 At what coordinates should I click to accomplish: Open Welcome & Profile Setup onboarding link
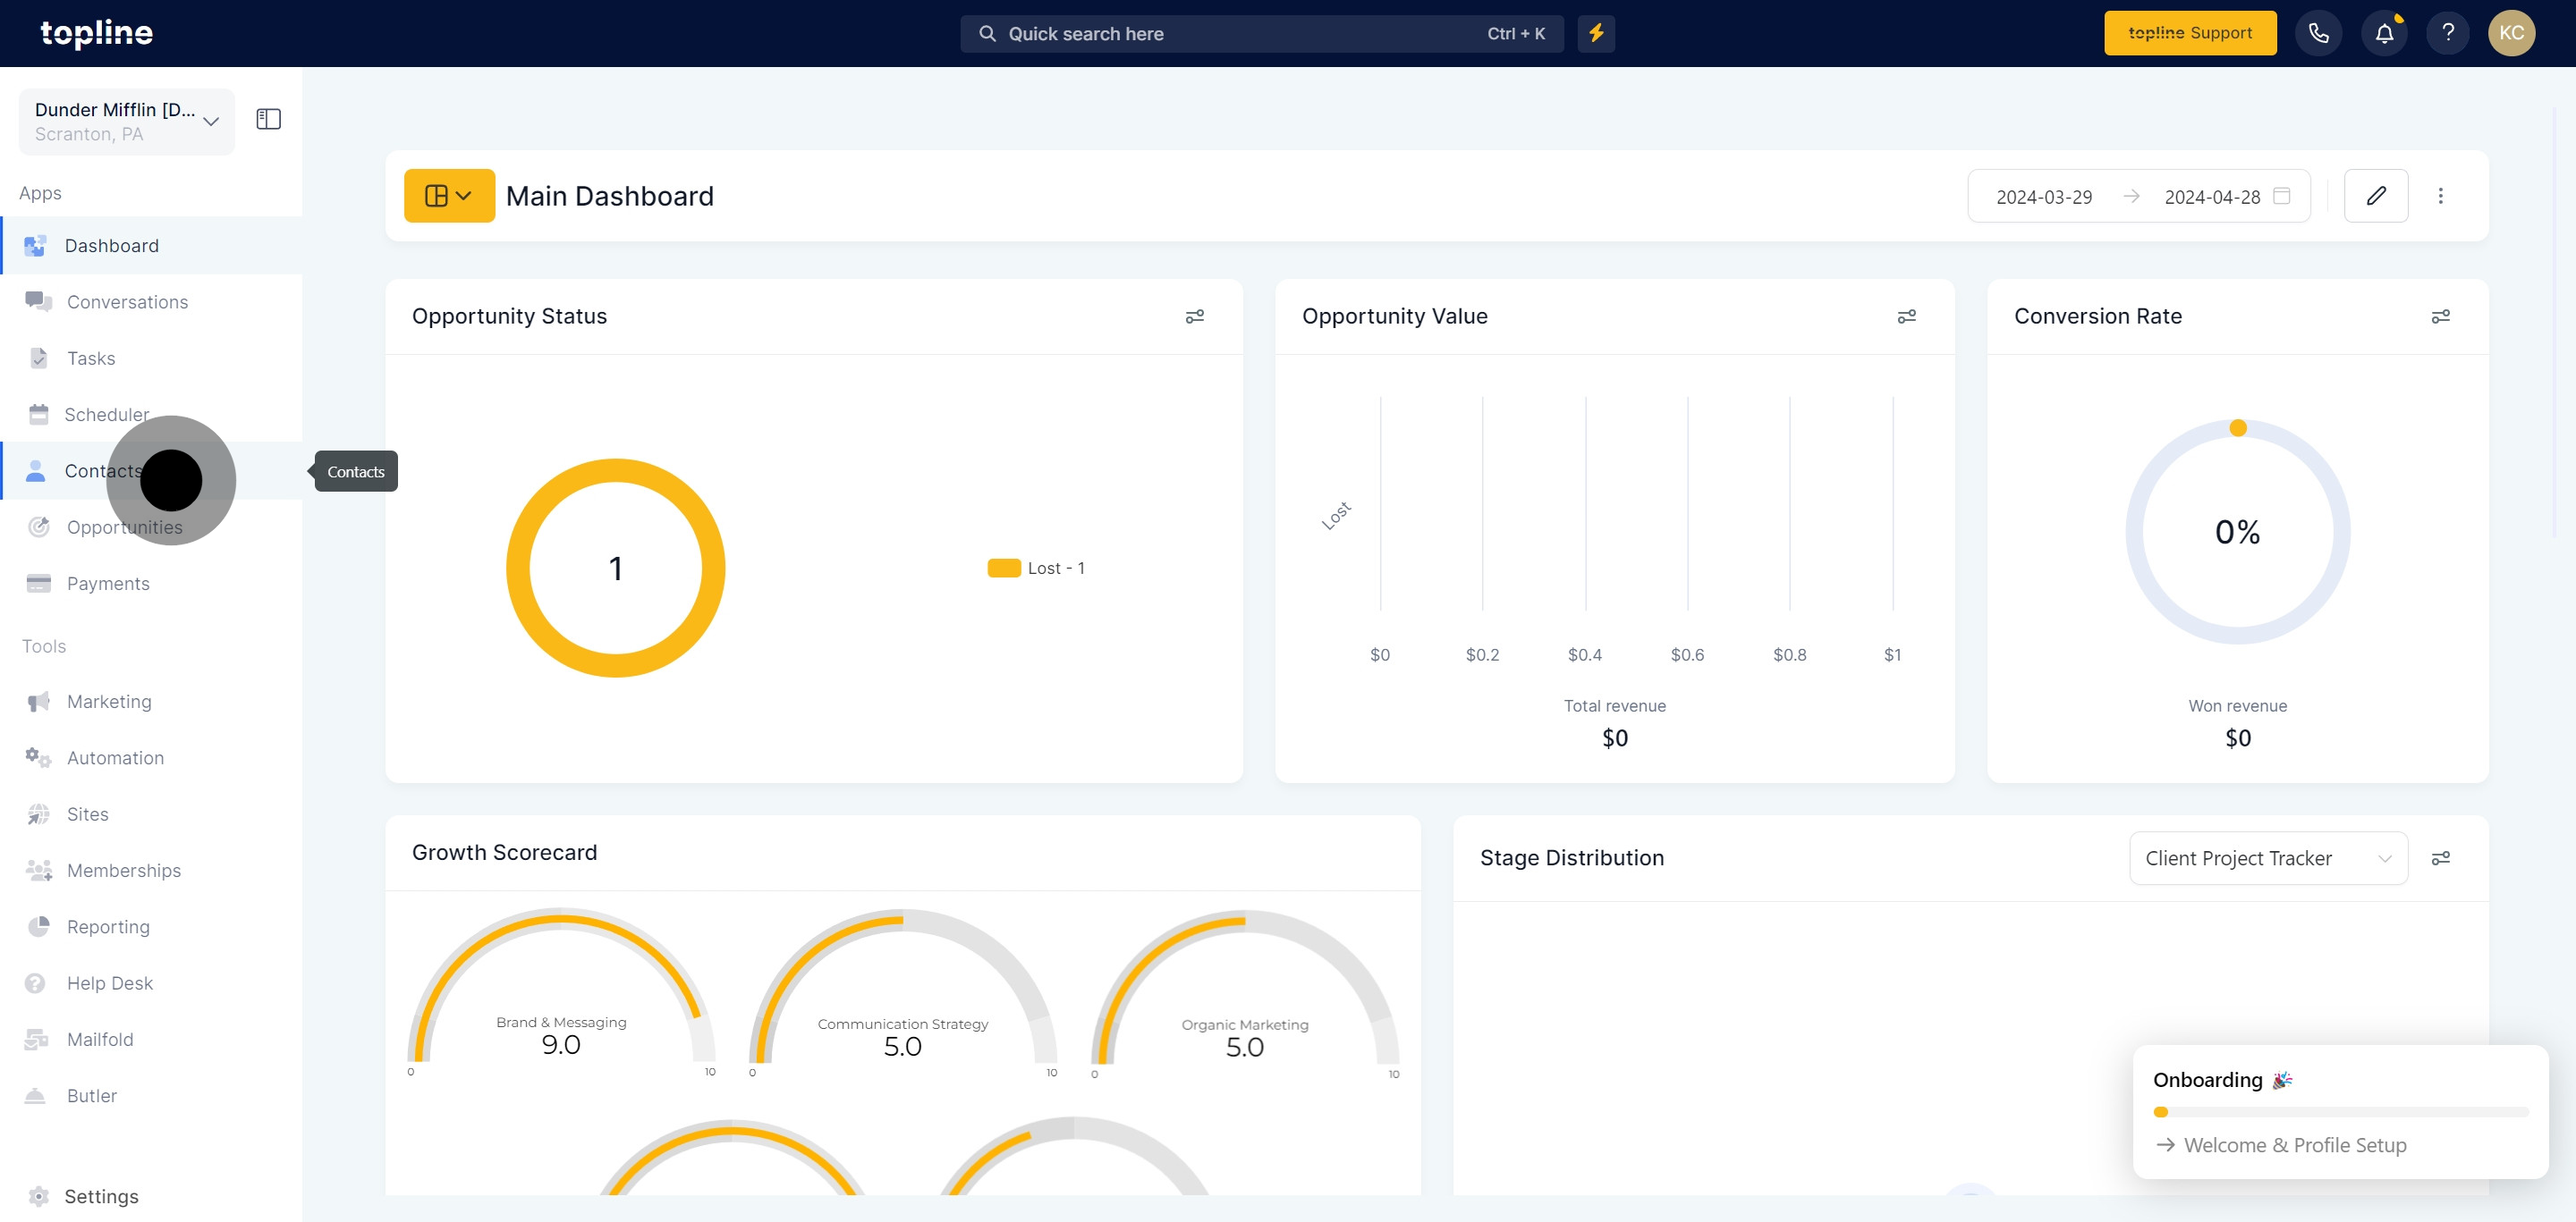(x=2294, y=1145)
